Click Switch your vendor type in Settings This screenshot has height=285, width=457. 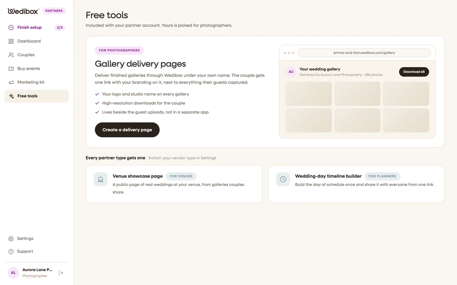pyautogui.click(x=182, y=158)
